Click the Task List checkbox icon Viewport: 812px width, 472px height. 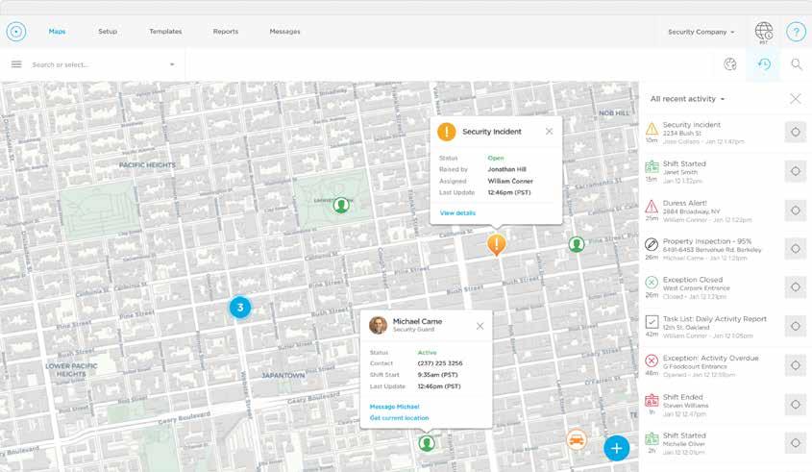click(x=652, y=322)
